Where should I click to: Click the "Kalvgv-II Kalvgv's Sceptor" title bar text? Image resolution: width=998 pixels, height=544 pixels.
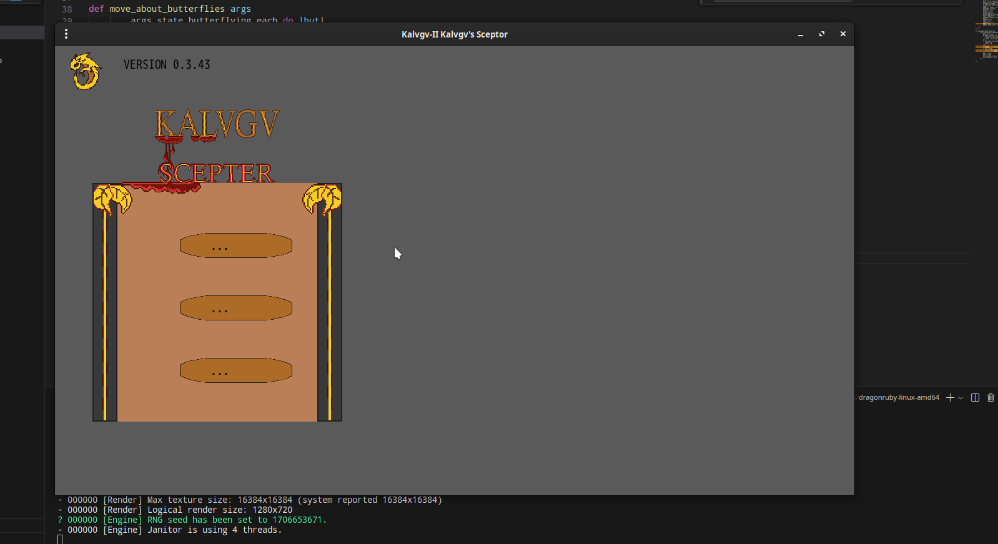pyautogui.click(x=455, y=34)
